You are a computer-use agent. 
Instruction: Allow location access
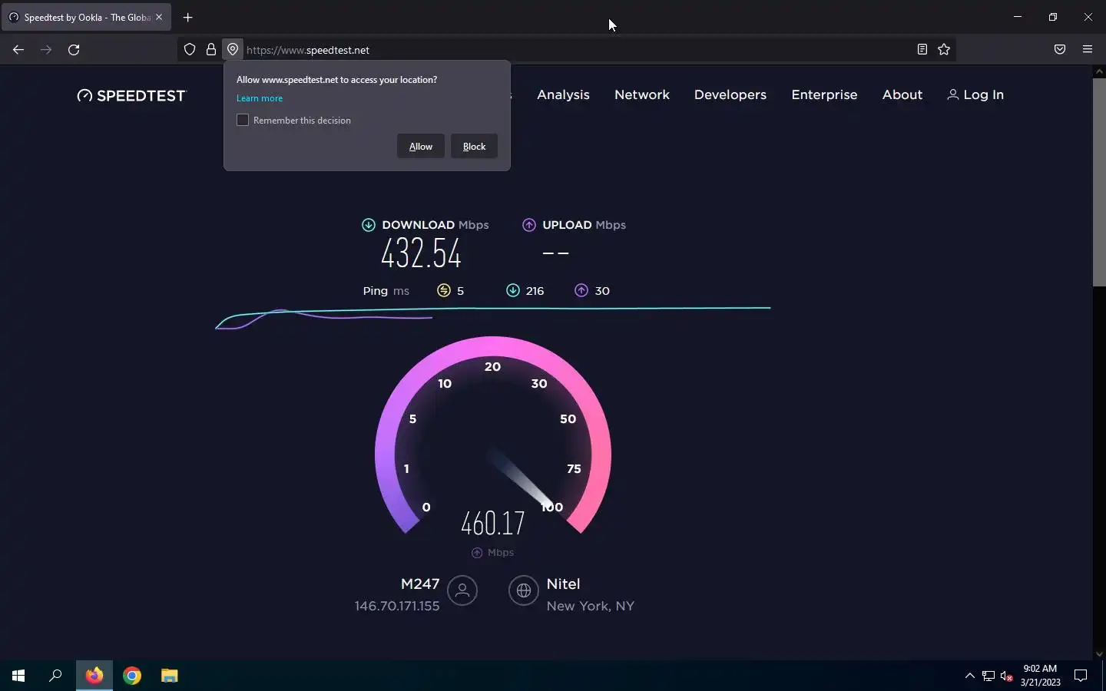pos(421,147)
